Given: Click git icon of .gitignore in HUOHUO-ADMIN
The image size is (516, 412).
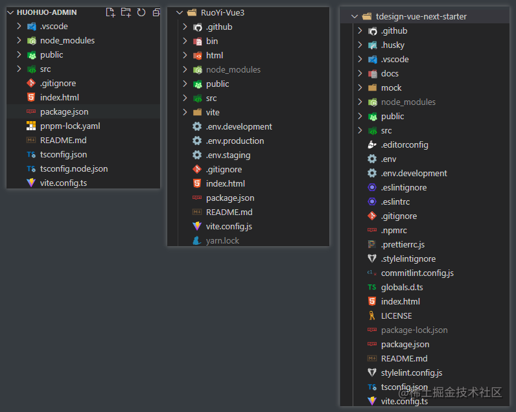Looking at the screenshot, I should pyautogui.click(x=31, y=83).
